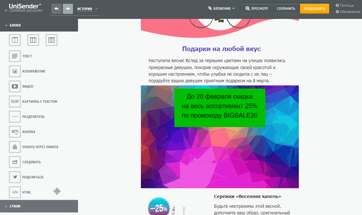This screenshot has width=362, height=215.
Task: Select the Картинка с текстом block icon
Action: (15, 102)
